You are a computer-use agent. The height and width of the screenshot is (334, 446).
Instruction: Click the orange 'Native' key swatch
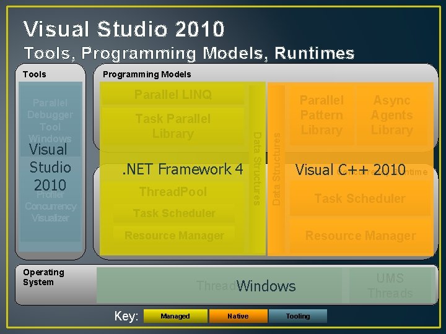click(238, 316)
